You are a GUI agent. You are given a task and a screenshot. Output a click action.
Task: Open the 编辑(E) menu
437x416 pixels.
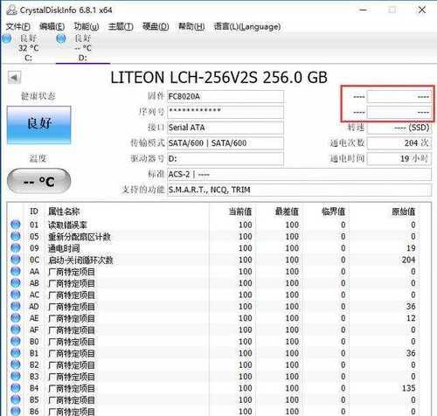52,27
